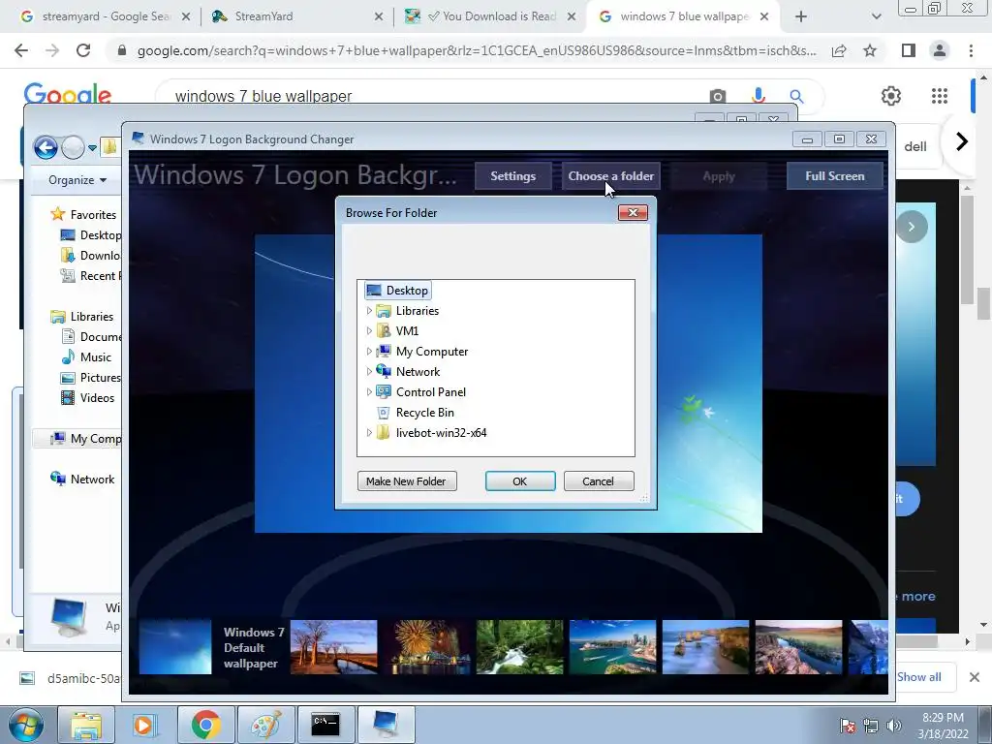The height and width of the screenshot is (744, 992).
Task: Open the Google apps grid
Action: pyautogui.click(x=940, y=96)
